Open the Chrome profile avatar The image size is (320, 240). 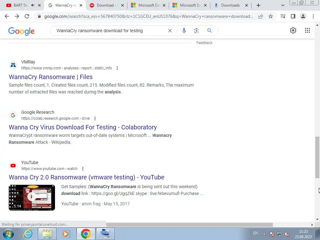(x=303, y=16)
